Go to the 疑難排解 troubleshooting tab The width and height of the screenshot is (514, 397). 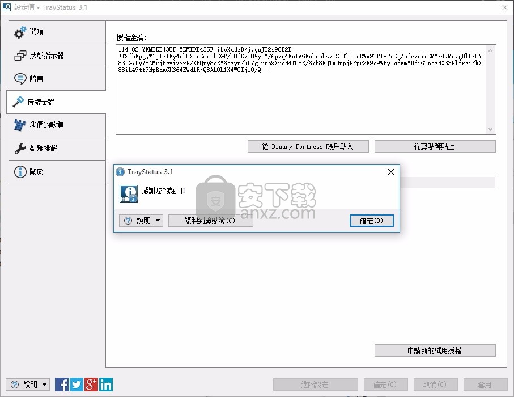click(x=57, y=148)
